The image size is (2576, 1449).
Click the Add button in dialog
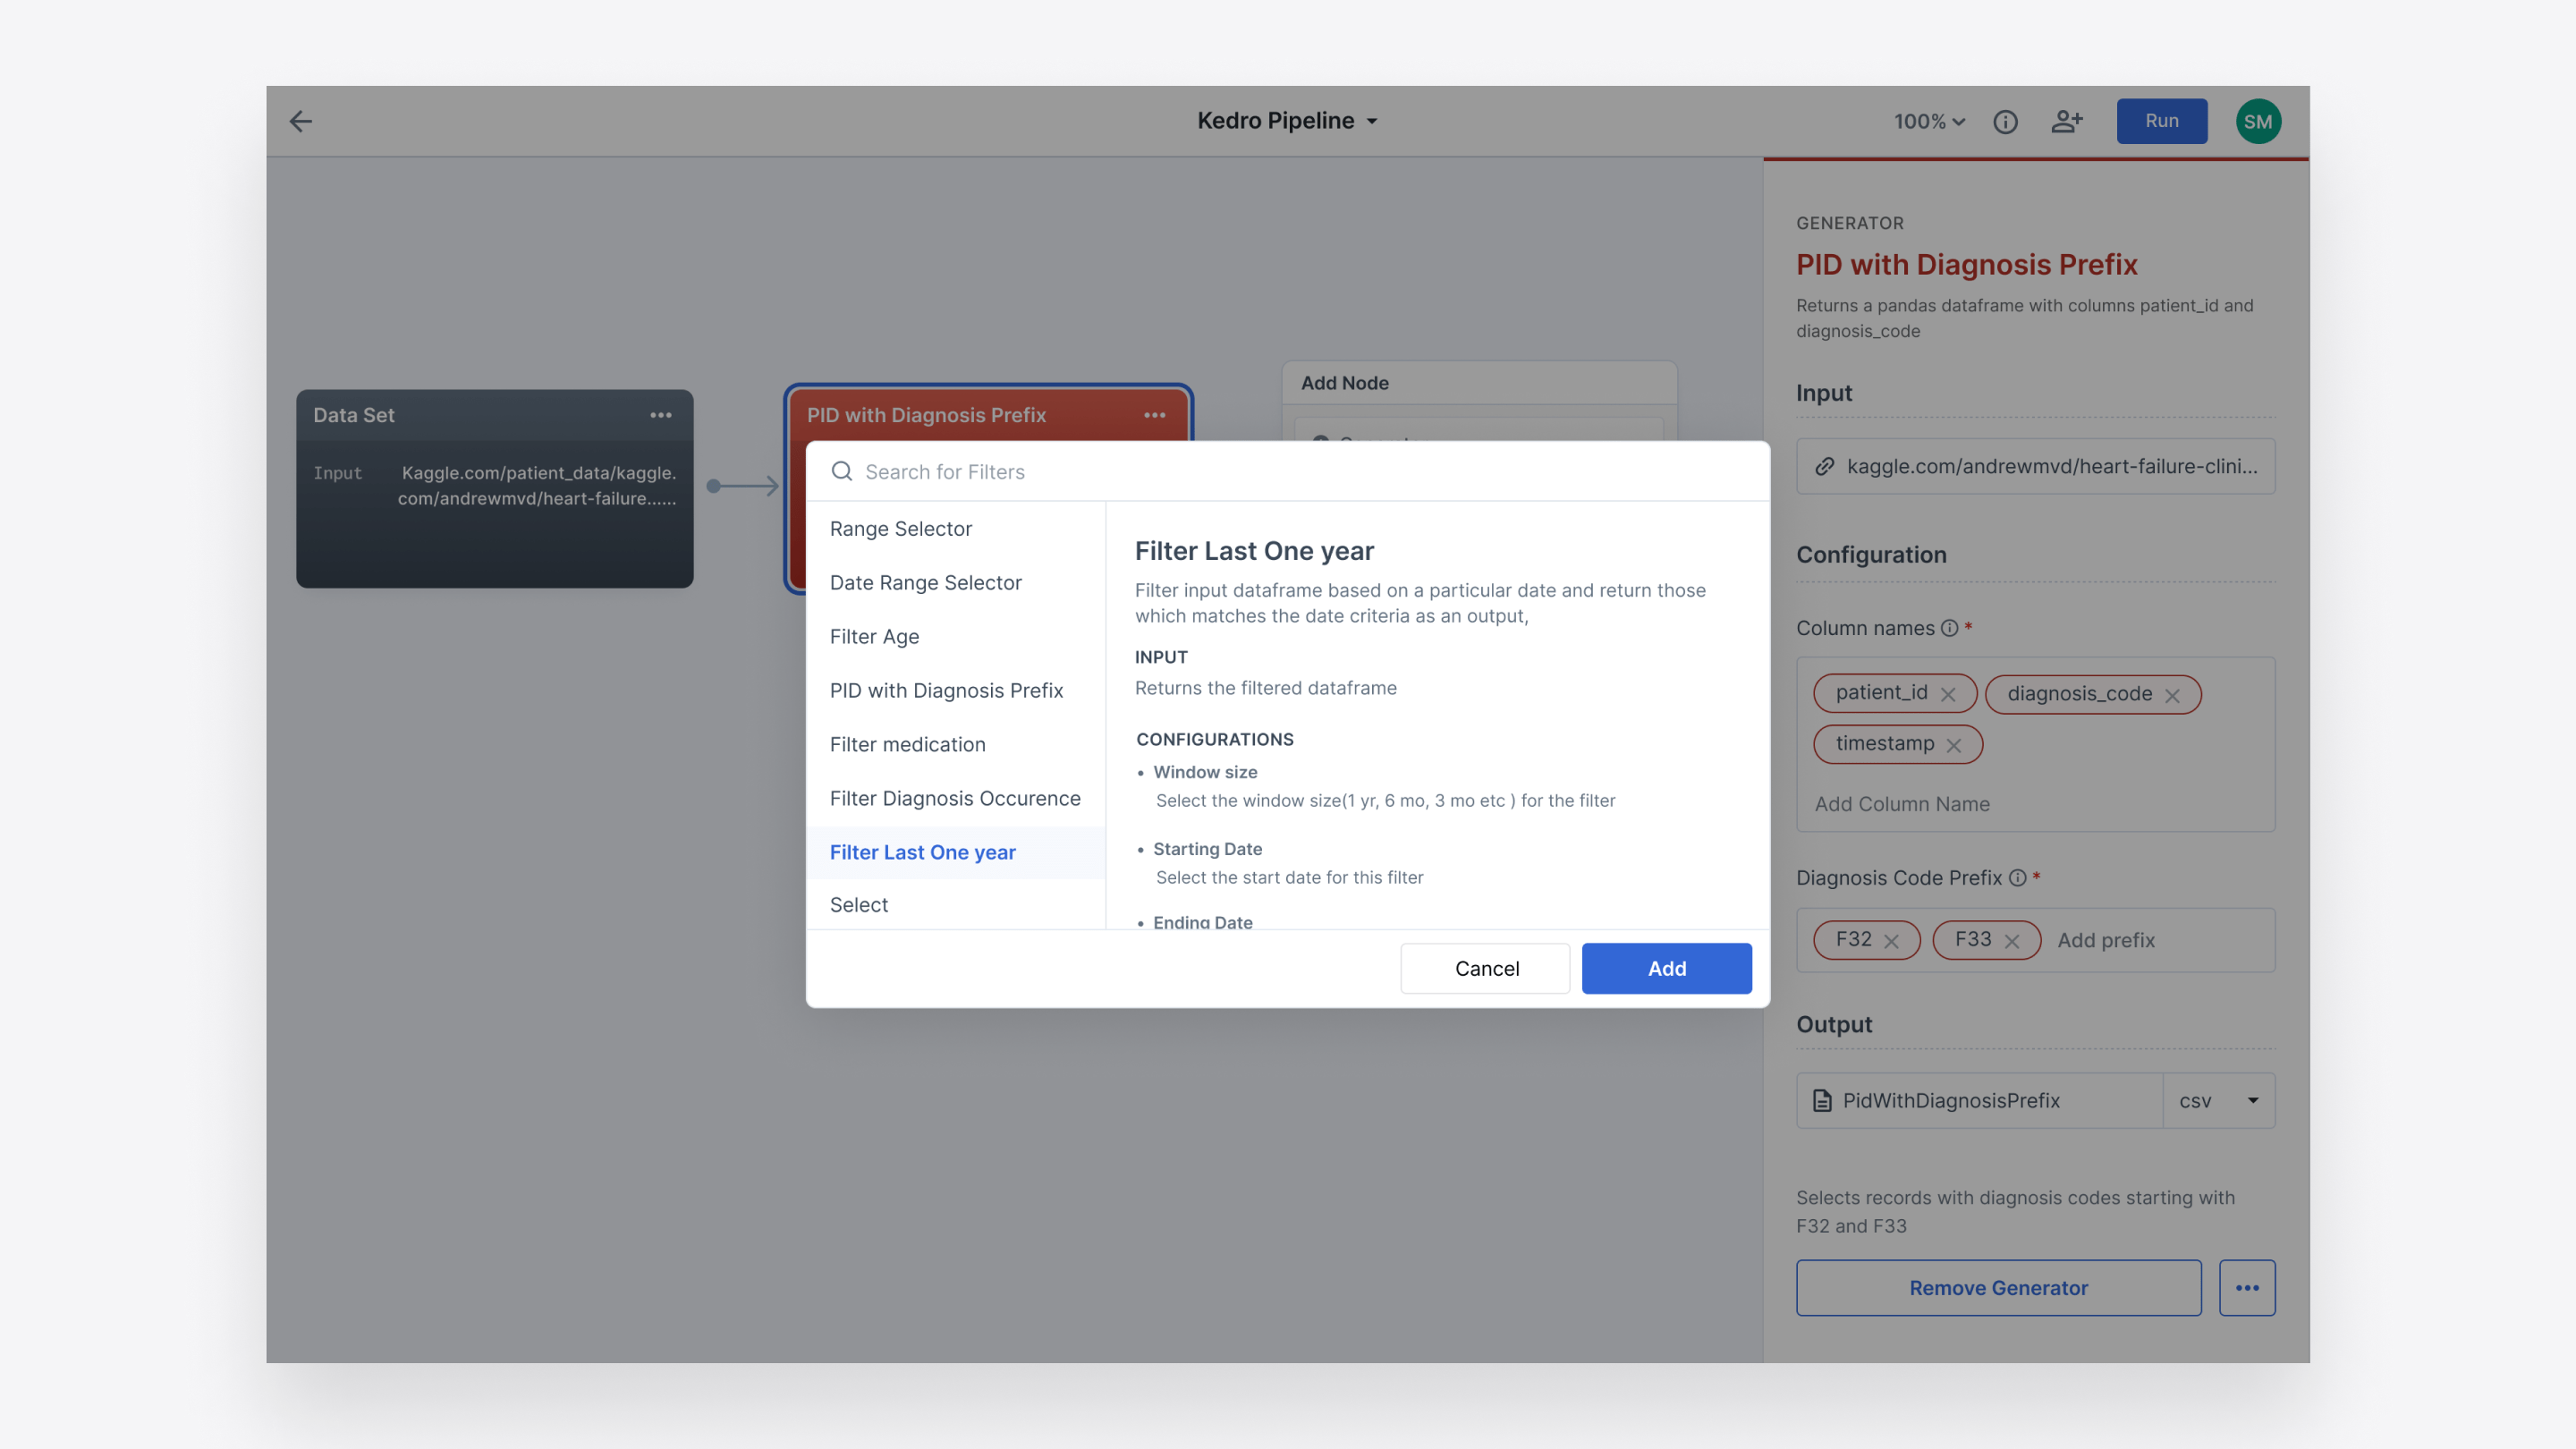pyautogui.click(x=1666, y=968)
